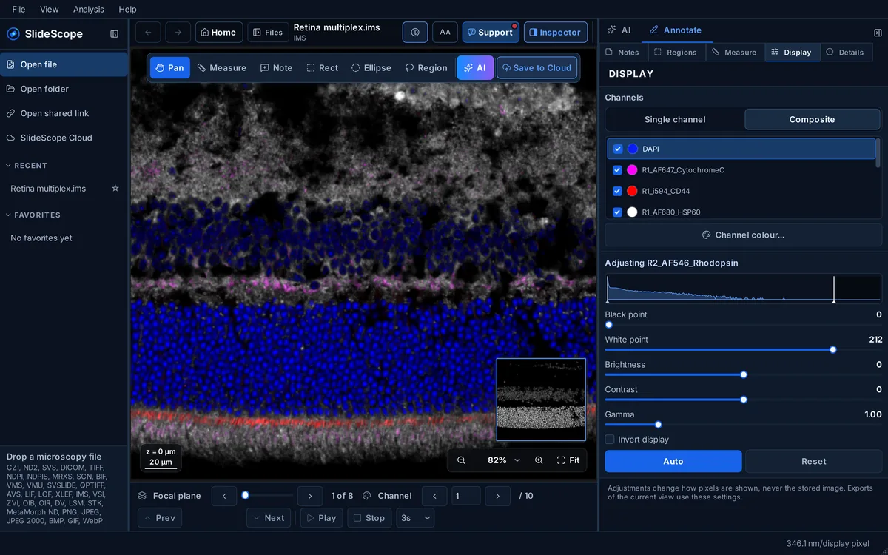
Task: Open the AI tool in the toolbar
Action: [475, 68]
